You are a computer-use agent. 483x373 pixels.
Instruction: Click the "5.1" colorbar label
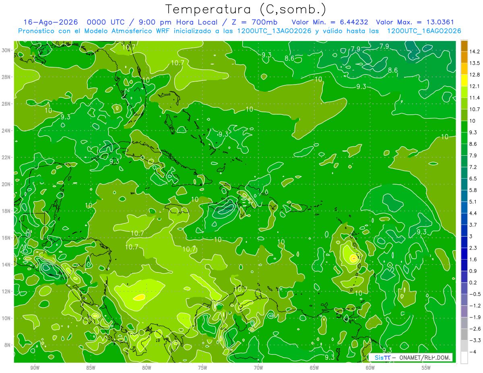[x=473, y=202]
